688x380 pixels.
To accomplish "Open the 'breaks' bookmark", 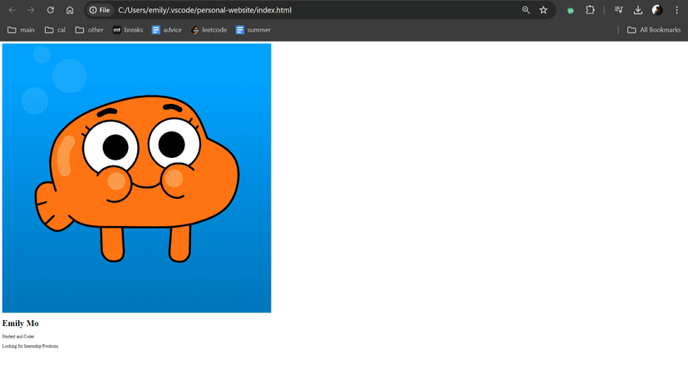I will tap(128, 30).
